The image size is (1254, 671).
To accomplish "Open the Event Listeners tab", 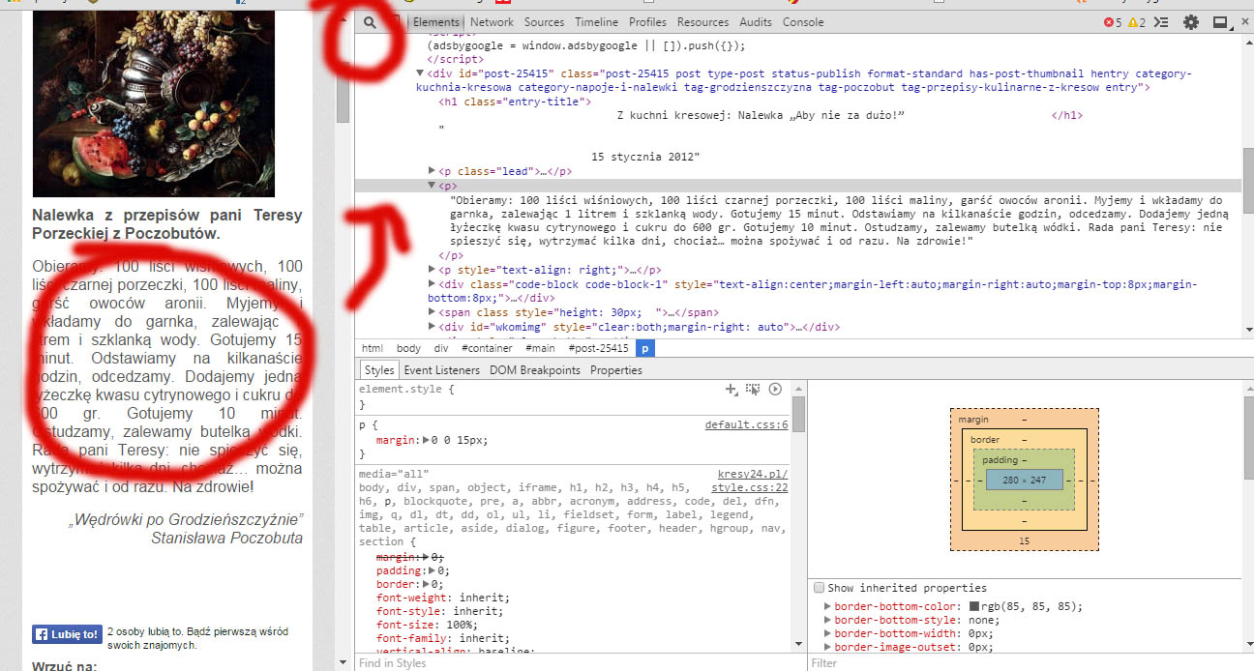I will [441, 370].
